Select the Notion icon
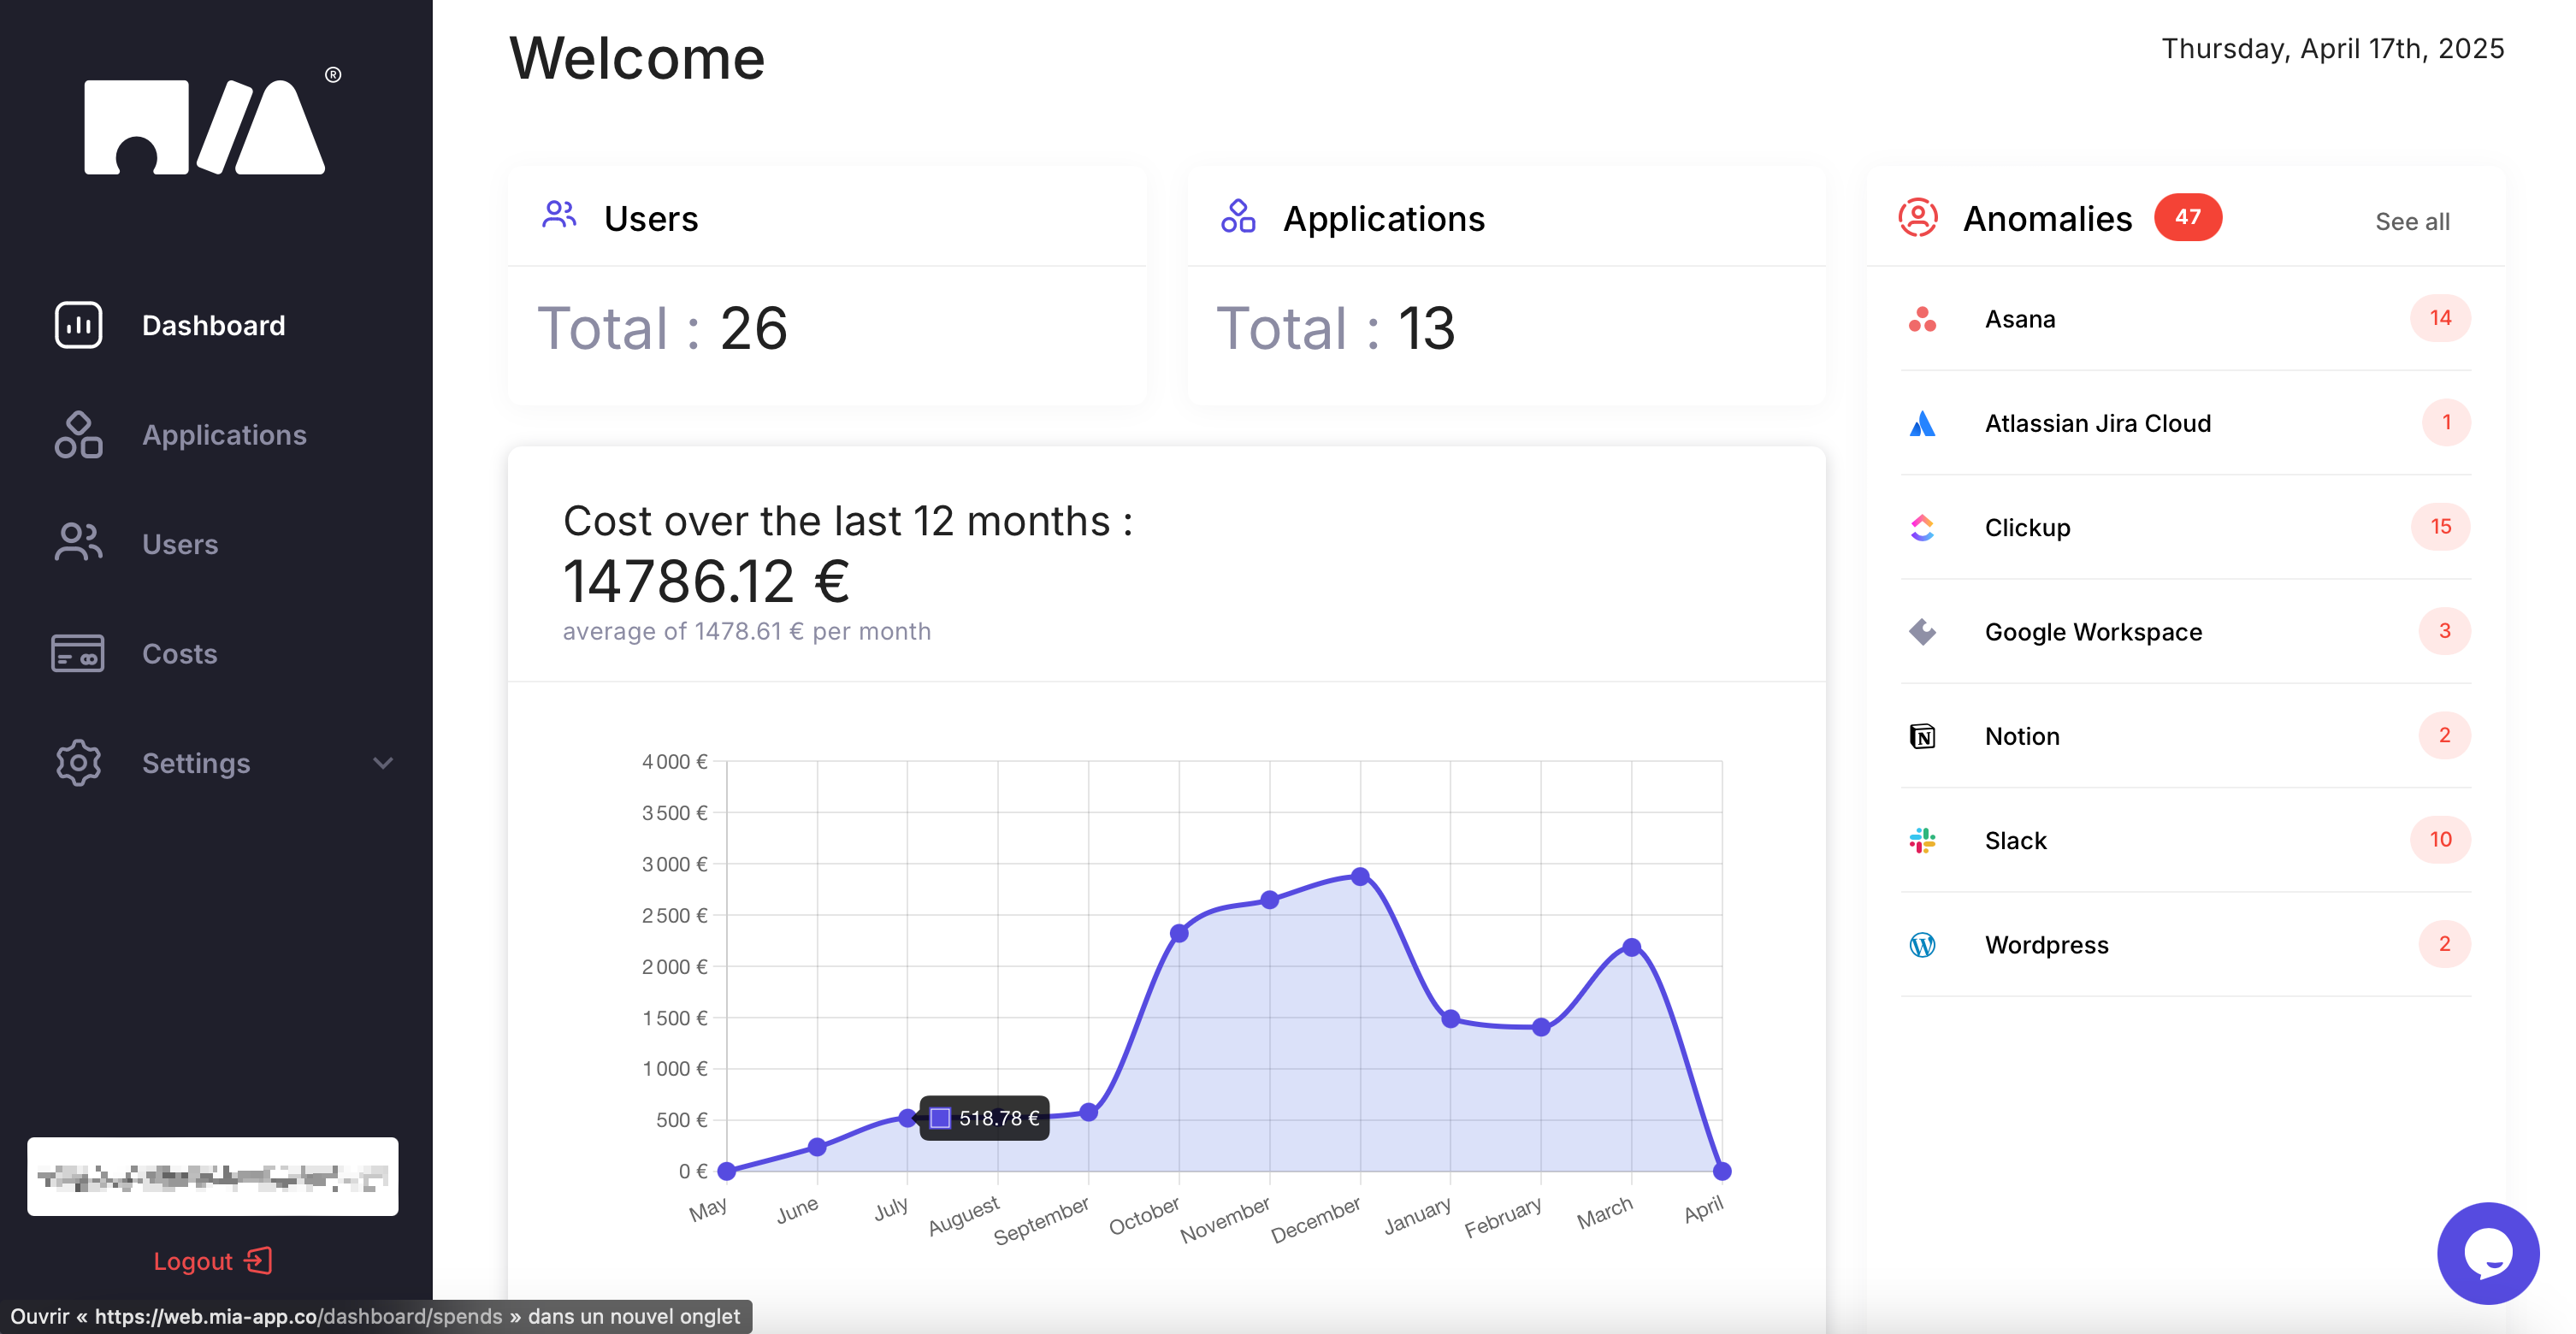 pos(1921,736)
